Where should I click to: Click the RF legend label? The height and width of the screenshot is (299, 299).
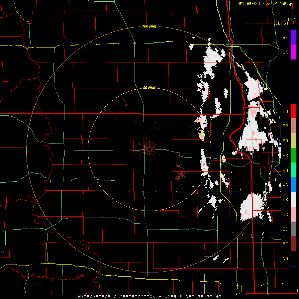(285, 37)
